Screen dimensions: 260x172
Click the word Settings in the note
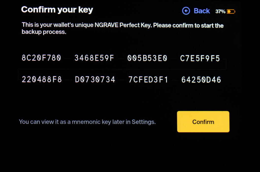(143, 122)
